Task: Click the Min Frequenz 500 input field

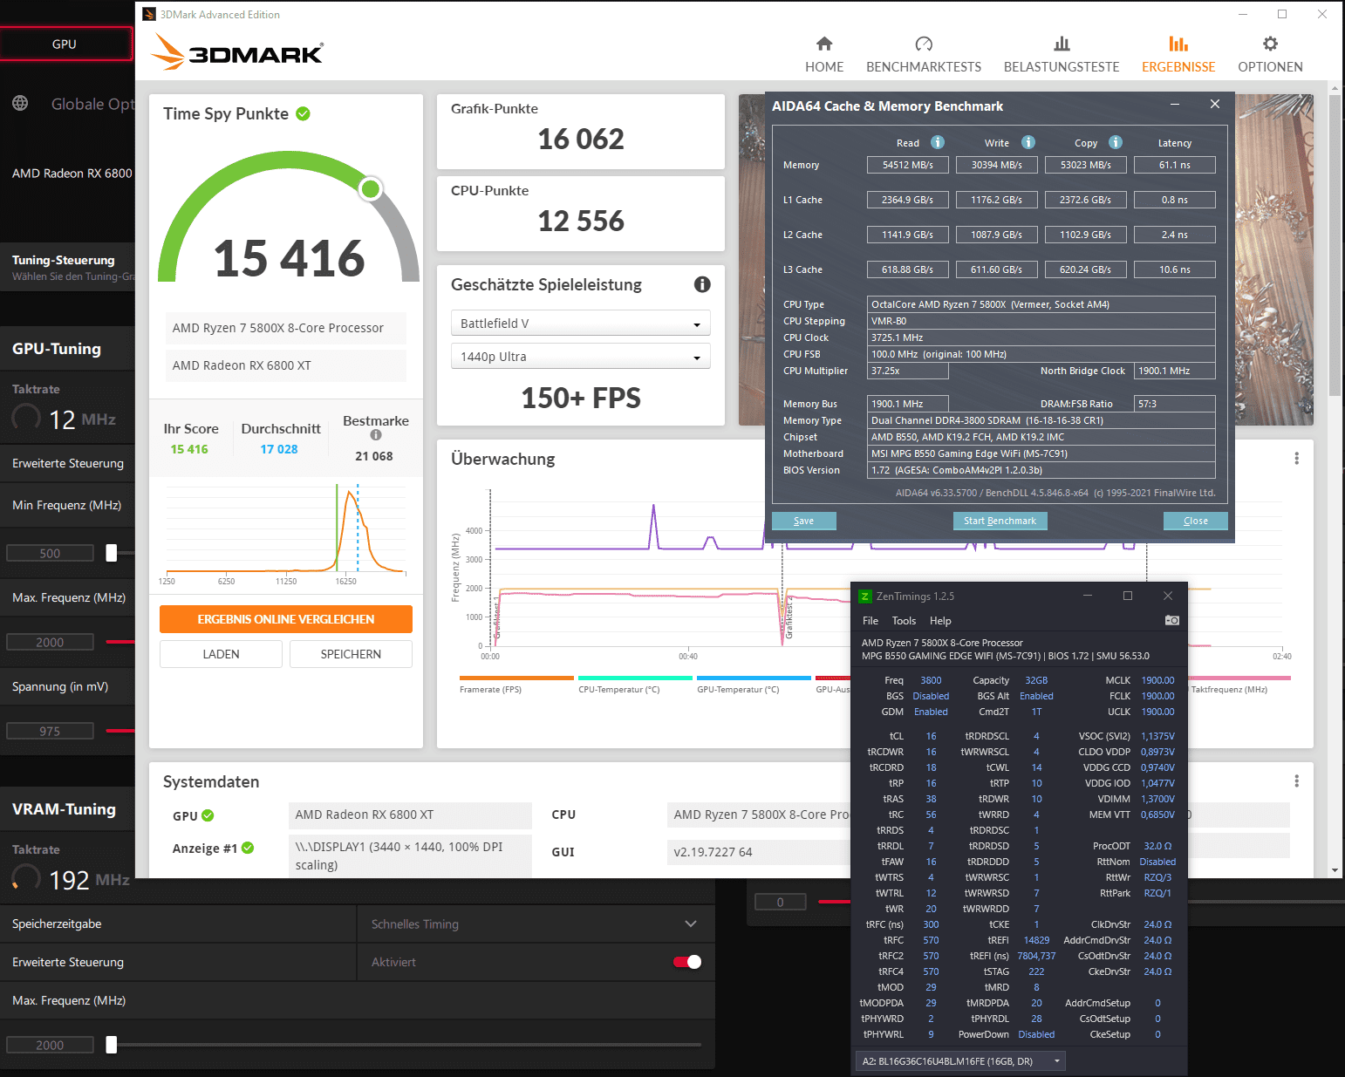Action: [50, 553]
